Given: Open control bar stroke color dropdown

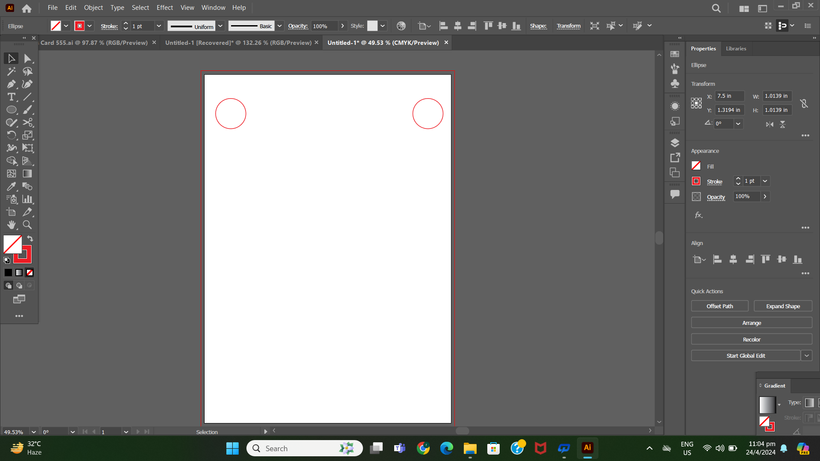Looking at the screenshot, I should pos(90,26).
